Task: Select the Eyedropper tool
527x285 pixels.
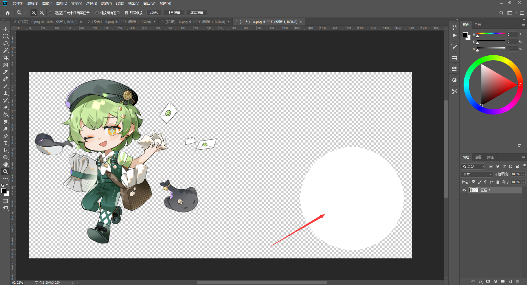Action: pos(5,72)
